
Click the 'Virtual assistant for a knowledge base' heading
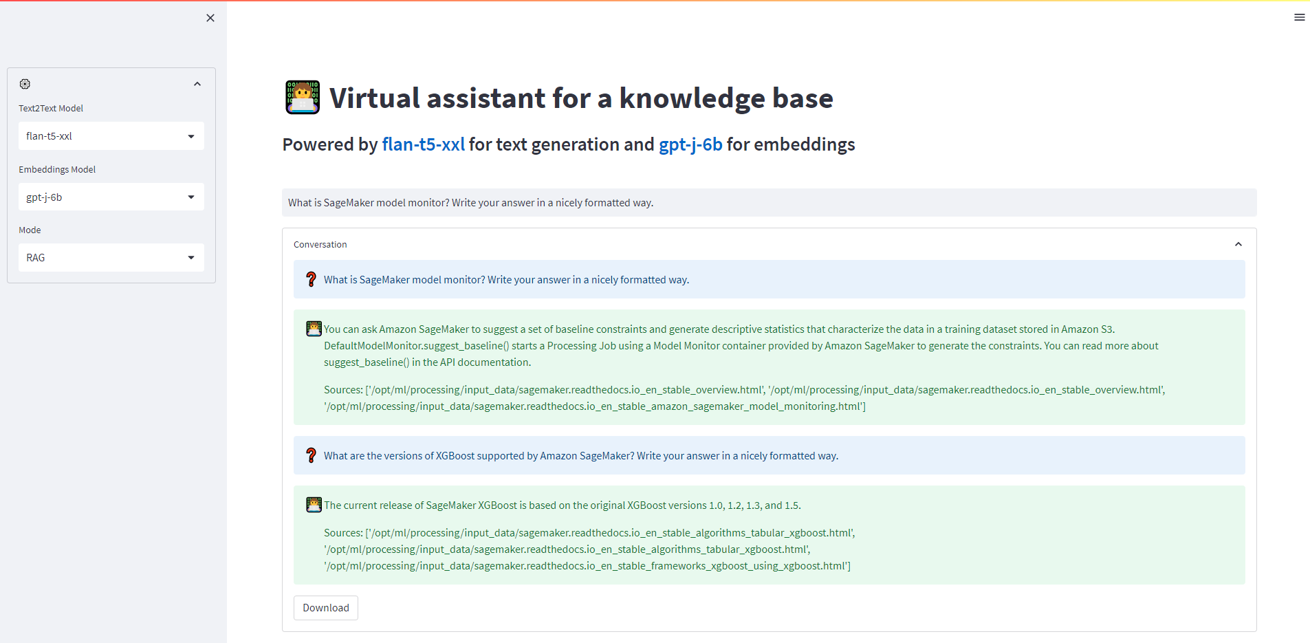(581, 98)
